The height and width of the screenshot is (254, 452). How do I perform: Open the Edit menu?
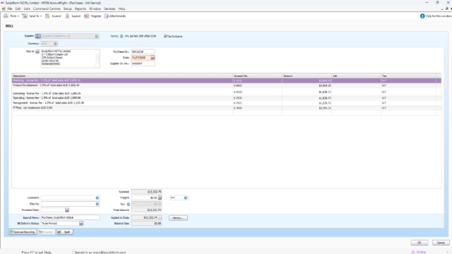click(18, 8)
